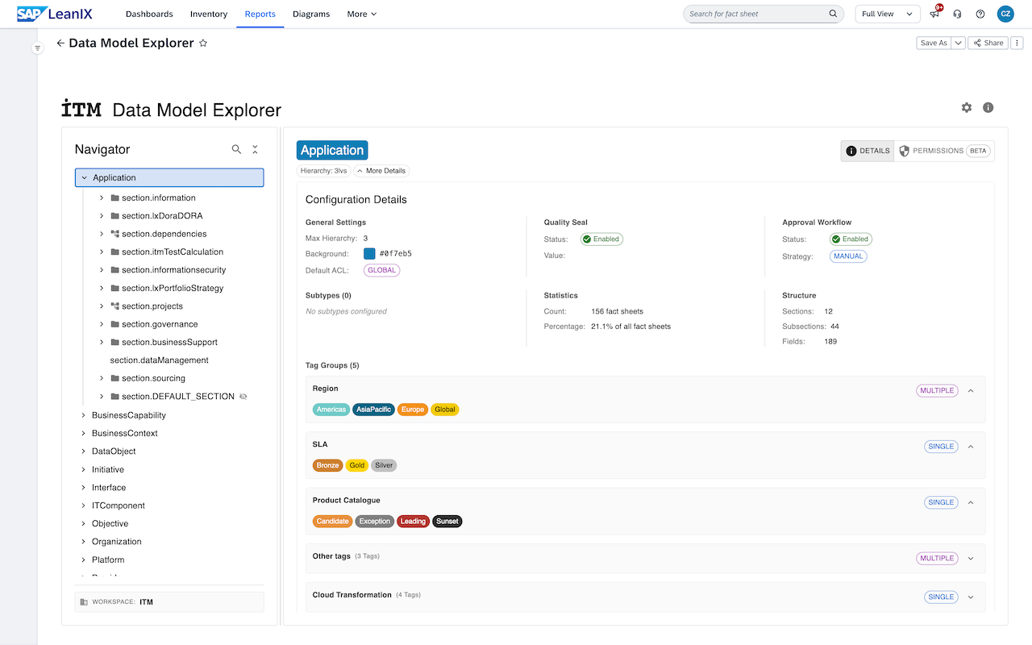Click the hidden eye icon on section.DEFAULT_SECTION

[243, 397]
